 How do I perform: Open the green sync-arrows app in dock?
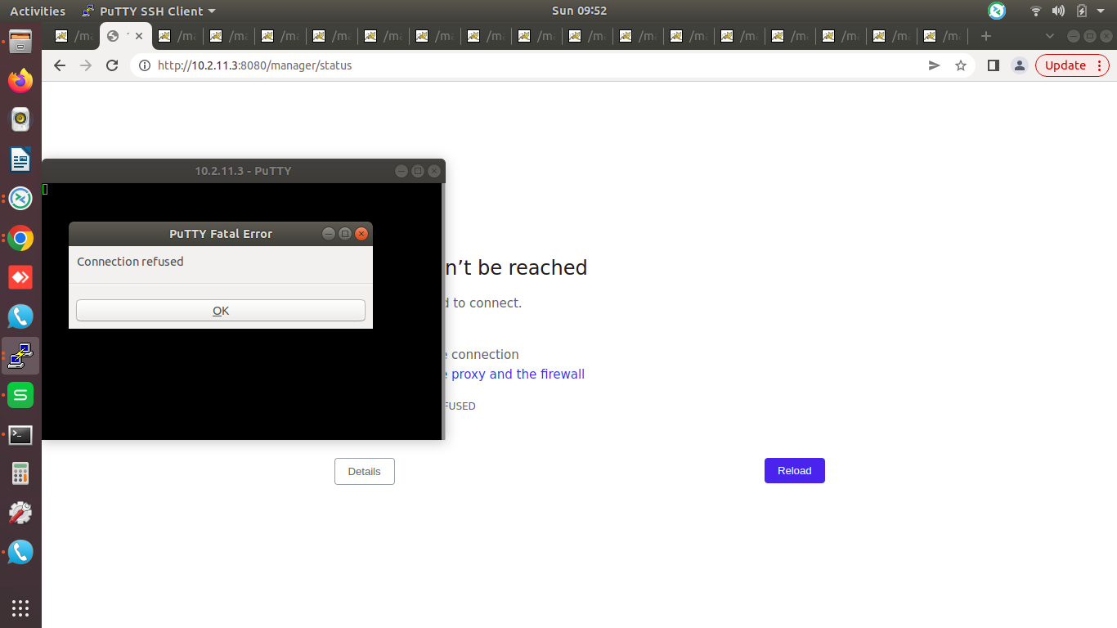click(x=20, y=199)
